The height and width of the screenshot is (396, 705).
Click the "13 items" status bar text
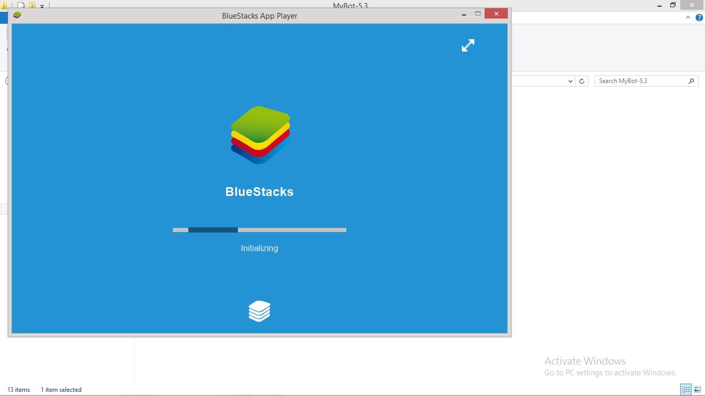pyautogui.click(x=19, y=390)
